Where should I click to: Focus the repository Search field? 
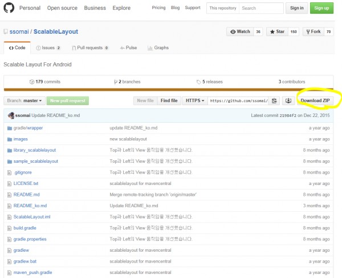(261, 8)
